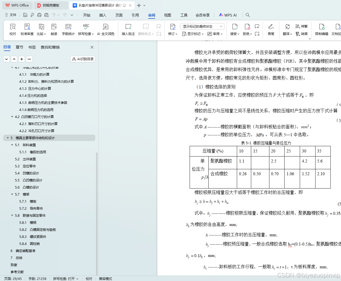The height and width of the screenshot is (281, 341).
Task: Collapse the 4.2 凸凹模刃口尺寸的计算 node
Action: coord(12,117)
